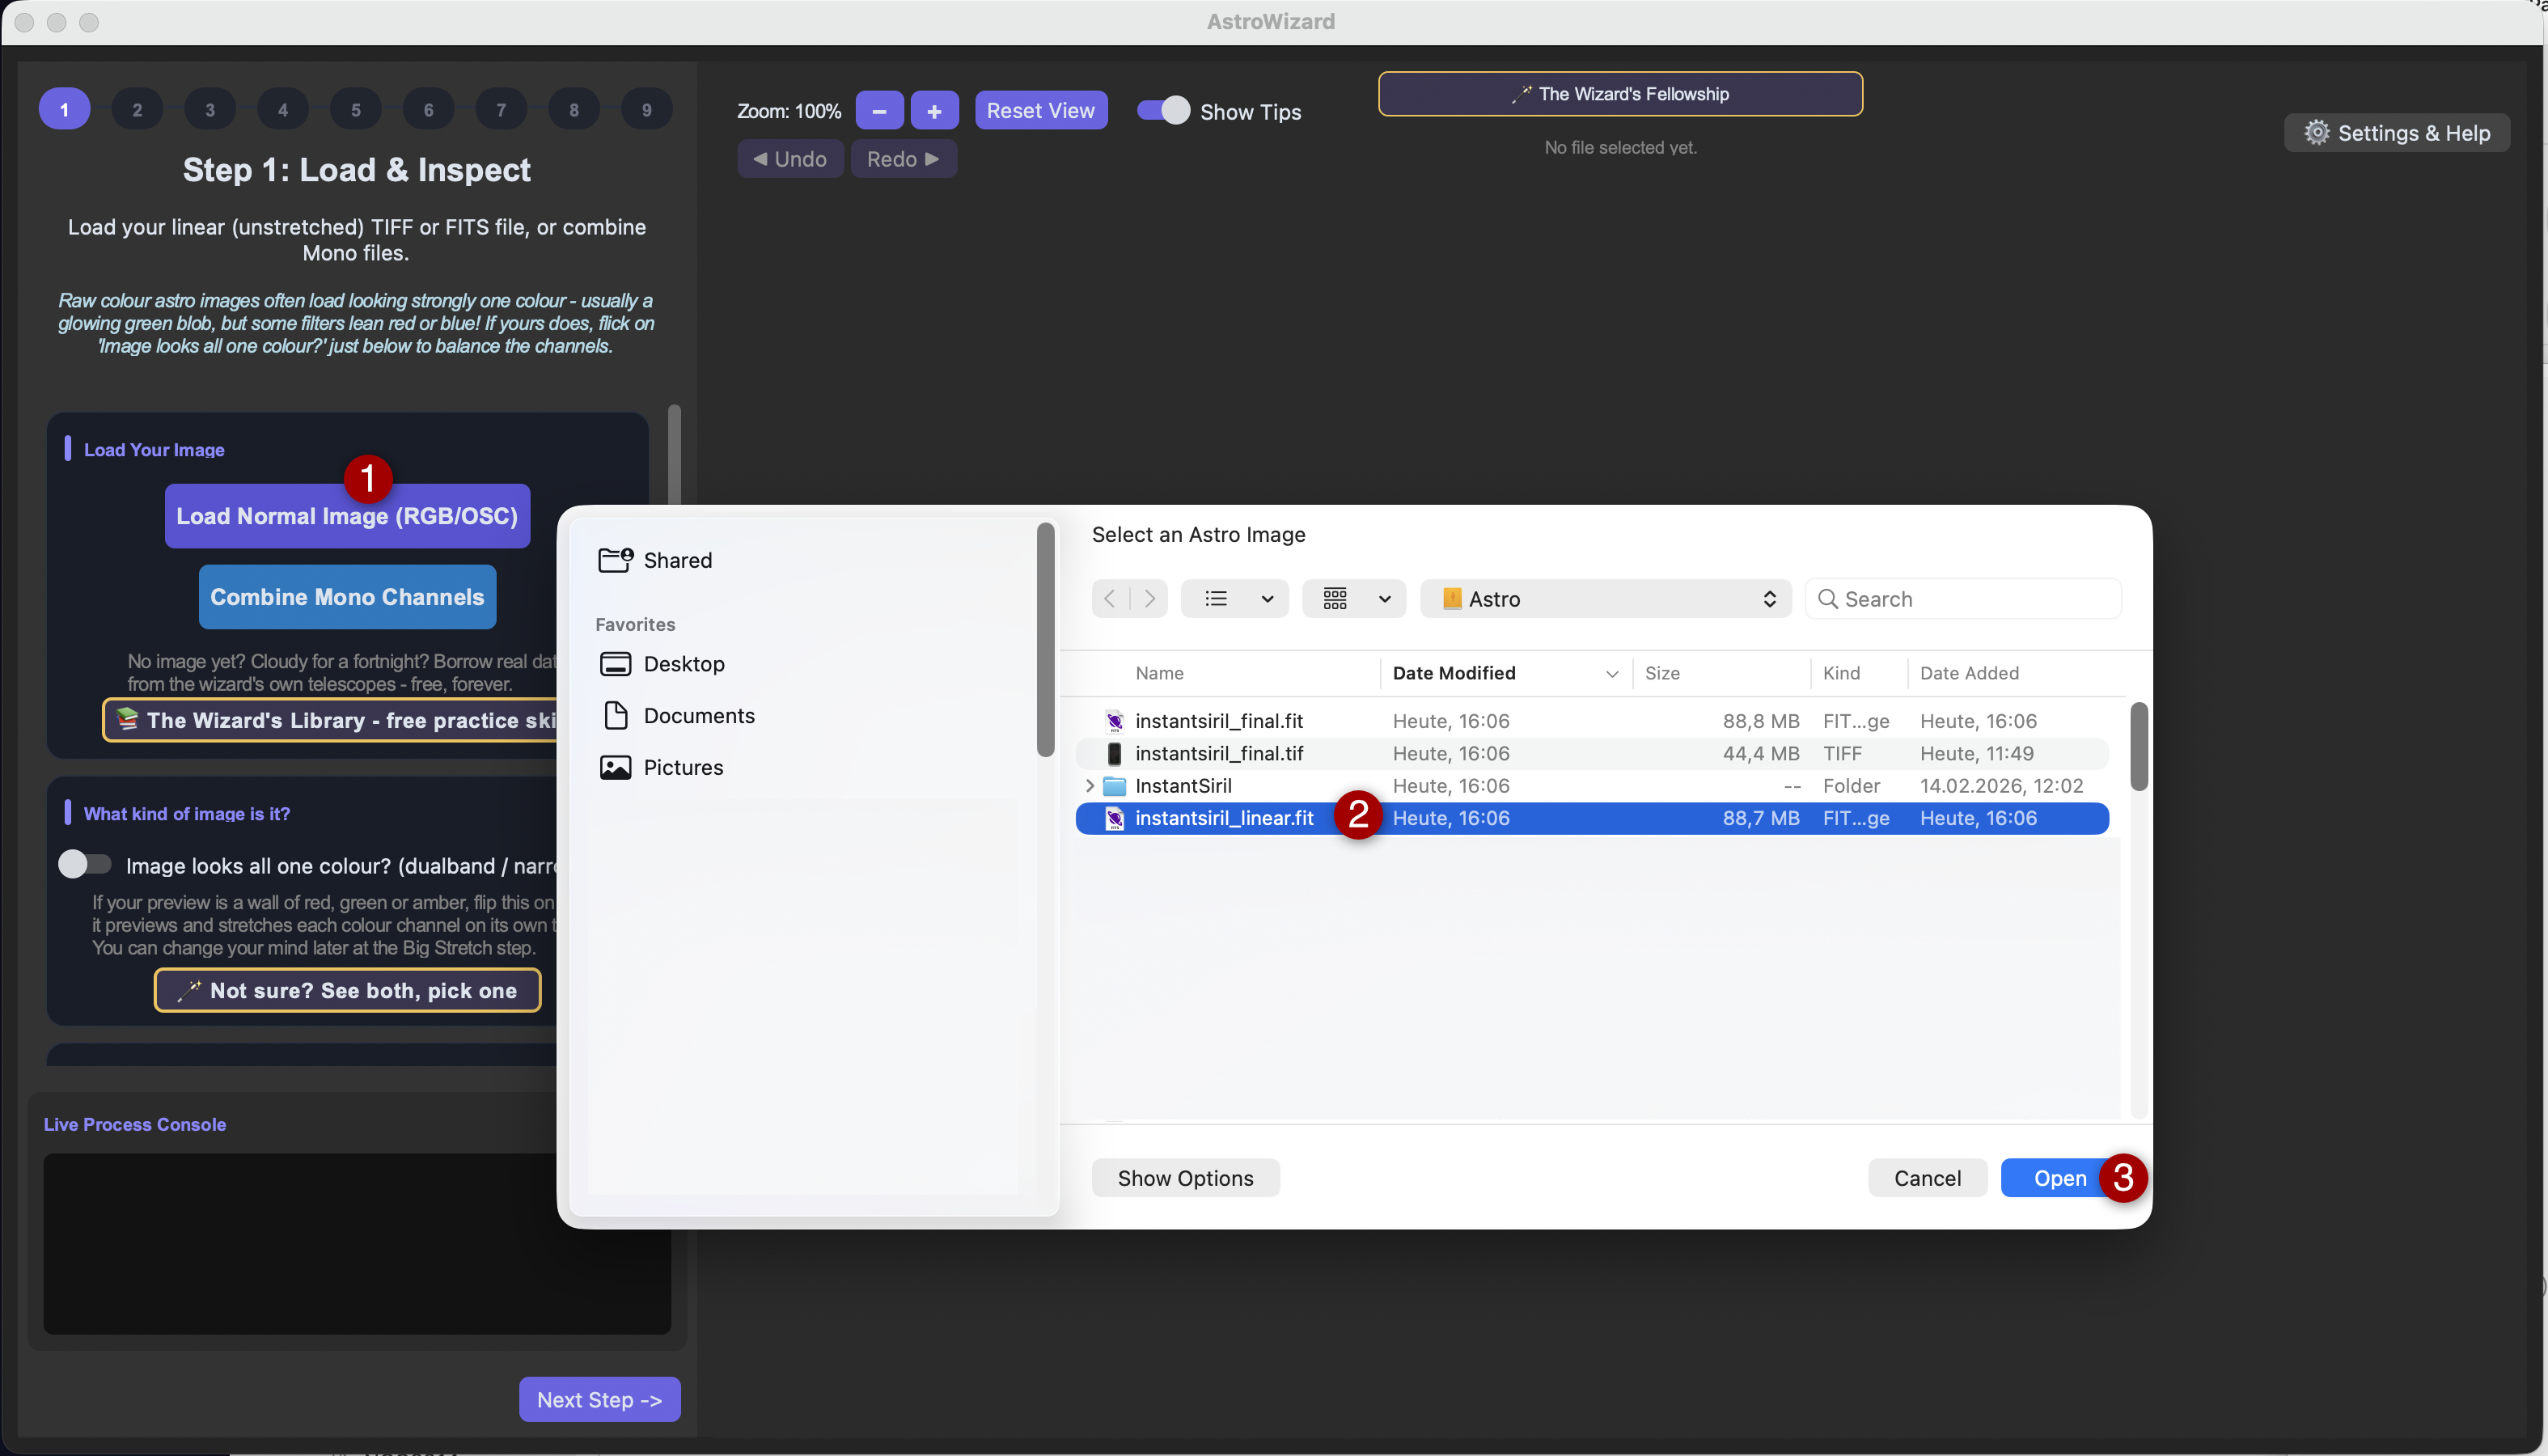
Task: Click Open to load selected file
Action: (x=2060, y=1178)
